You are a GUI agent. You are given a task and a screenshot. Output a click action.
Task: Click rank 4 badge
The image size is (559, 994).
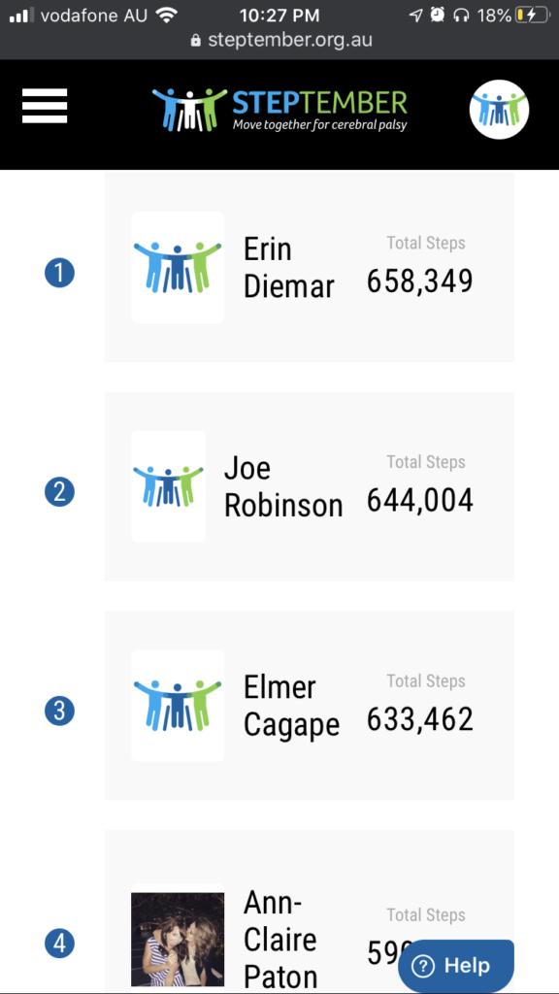(x=59, y=944)
